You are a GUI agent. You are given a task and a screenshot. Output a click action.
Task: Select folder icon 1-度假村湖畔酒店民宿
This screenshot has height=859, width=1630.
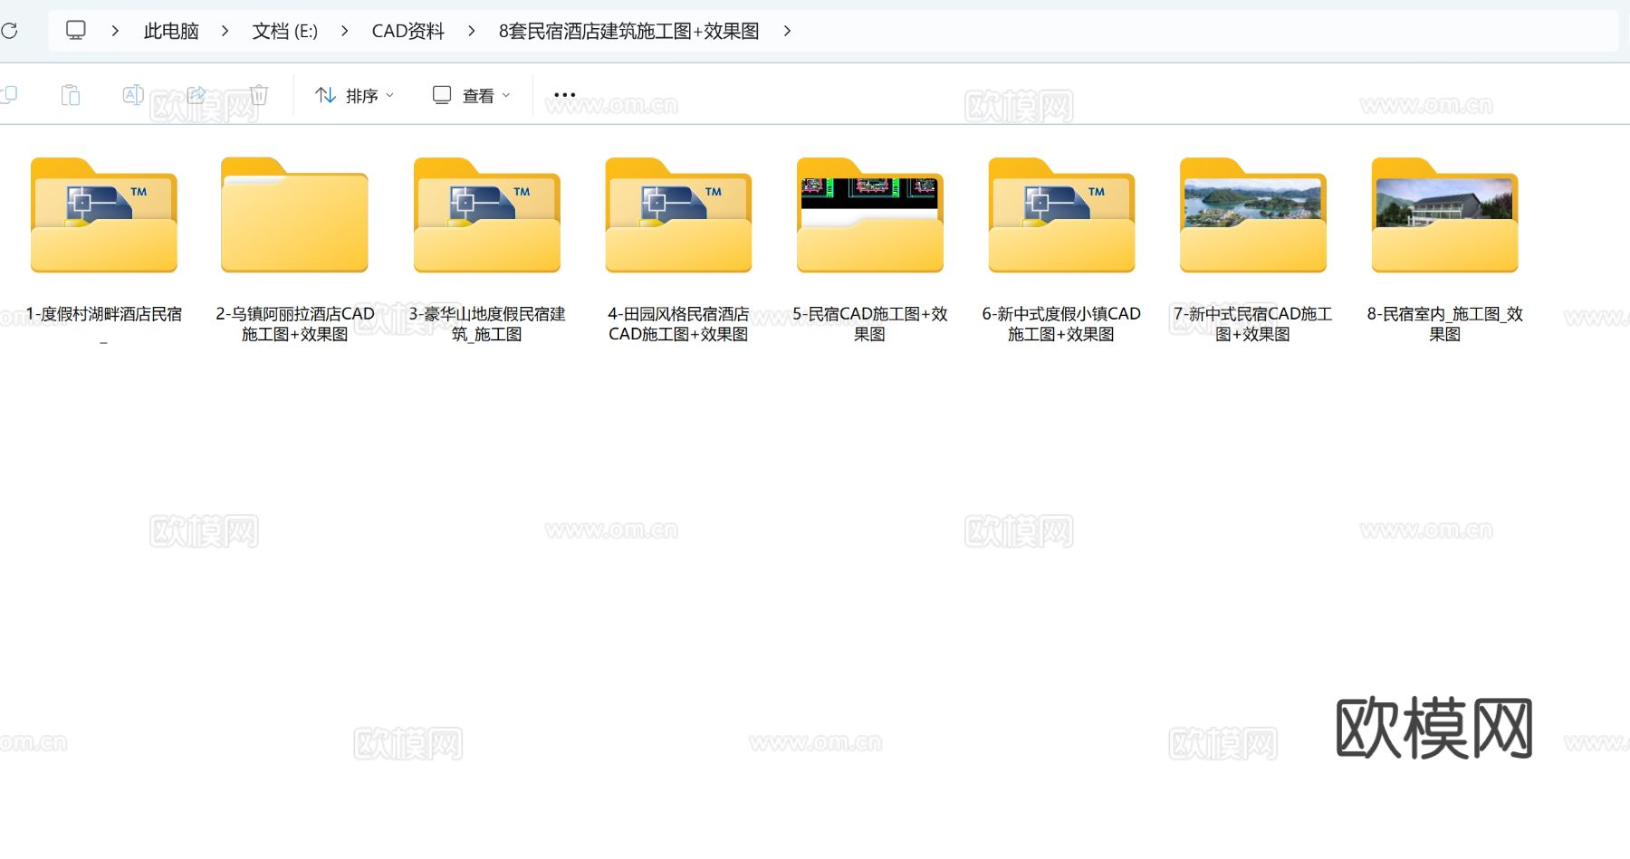pyautogui.click(x=103, y=215)
